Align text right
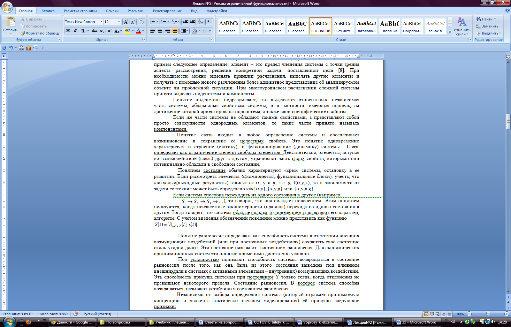Screen dimensions: 511x327 [167, 31]
